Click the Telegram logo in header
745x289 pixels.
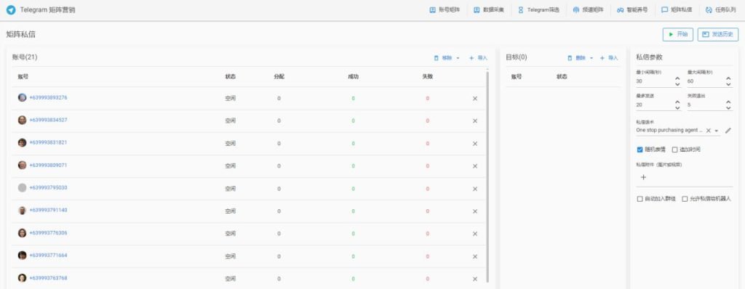click(x=11, y=10)
